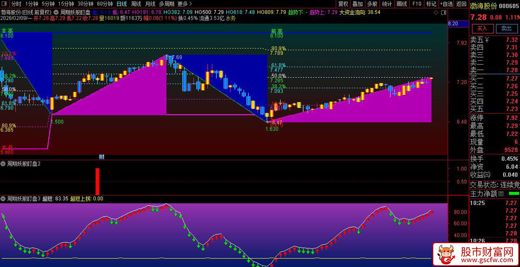Activate the 画线 drawing tools
The width and height of the screenshot is (520, 267).
coord(402,4)
